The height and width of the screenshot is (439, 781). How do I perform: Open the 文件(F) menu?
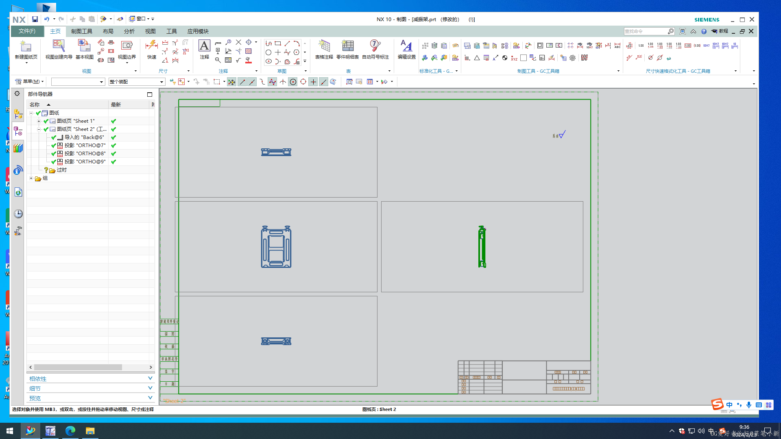coord(27,31)
